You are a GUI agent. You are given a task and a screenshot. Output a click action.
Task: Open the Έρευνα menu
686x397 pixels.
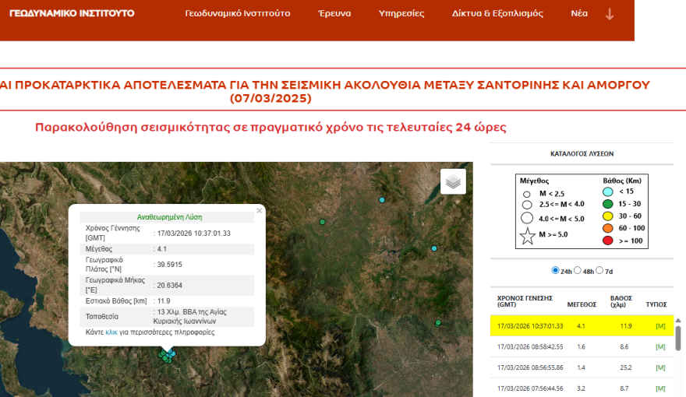pyautogui.click(x=334, y=13)
